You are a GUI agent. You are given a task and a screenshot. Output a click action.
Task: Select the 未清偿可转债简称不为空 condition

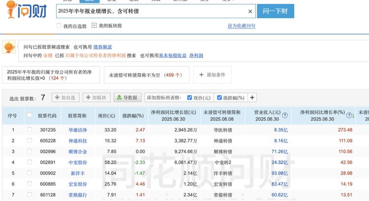147,75
